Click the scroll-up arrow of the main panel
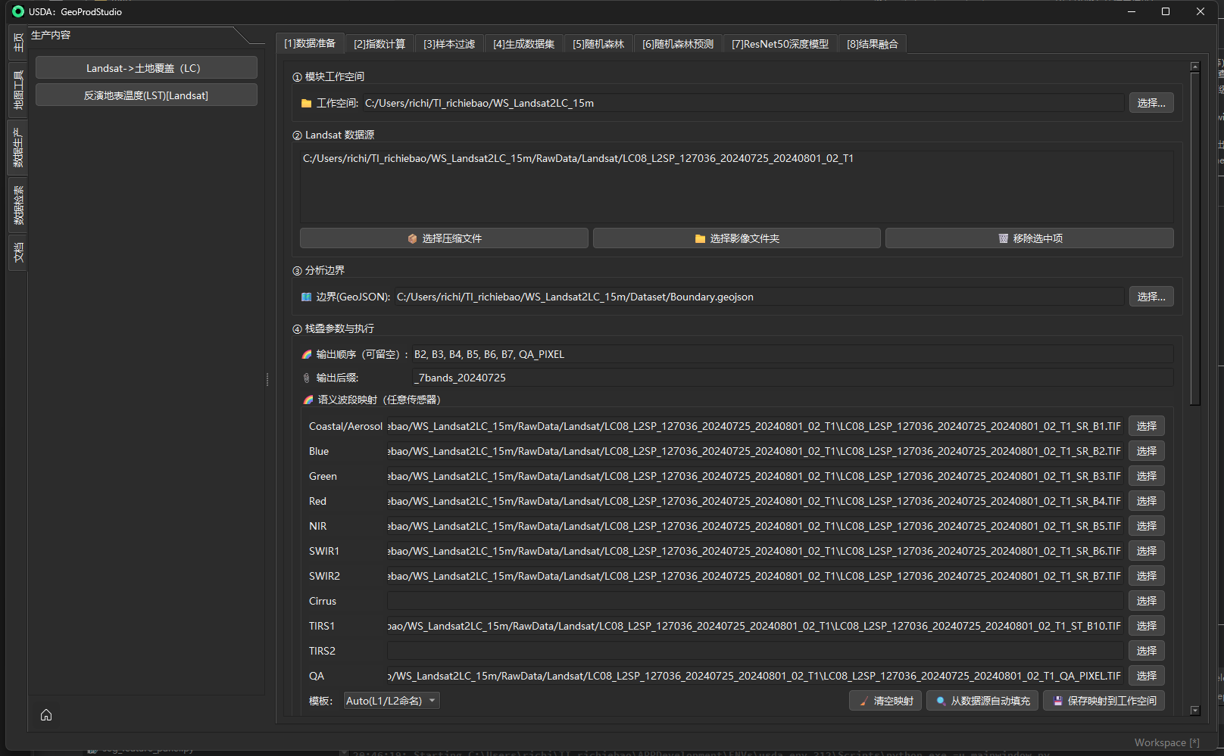The height and width of the screenshot is (756, 1224). (x=1195, y=67)
